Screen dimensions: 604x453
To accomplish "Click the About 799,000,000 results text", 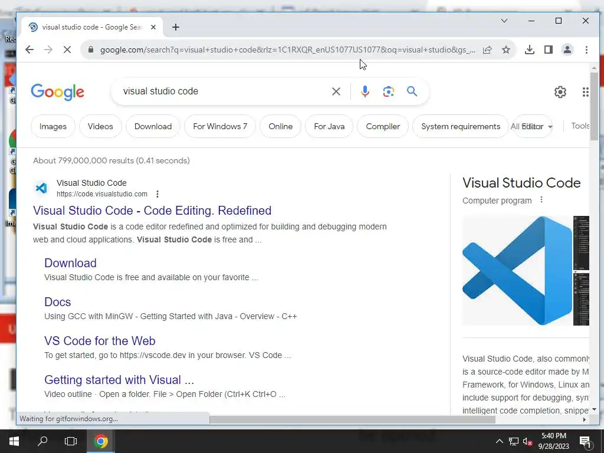I will (111, 160).
